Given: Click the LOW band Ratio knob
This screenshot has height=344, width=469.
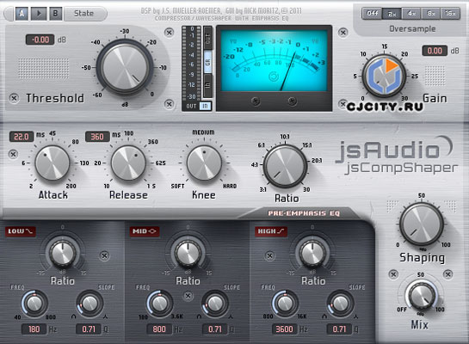Looking at the screenshot, I should click(x=63, y=254).
